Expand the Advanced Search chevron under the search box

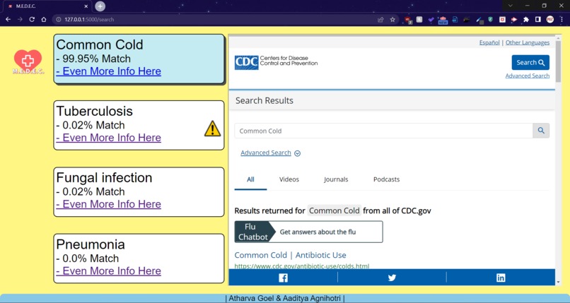pyautogui.click(x=297, y=153)
